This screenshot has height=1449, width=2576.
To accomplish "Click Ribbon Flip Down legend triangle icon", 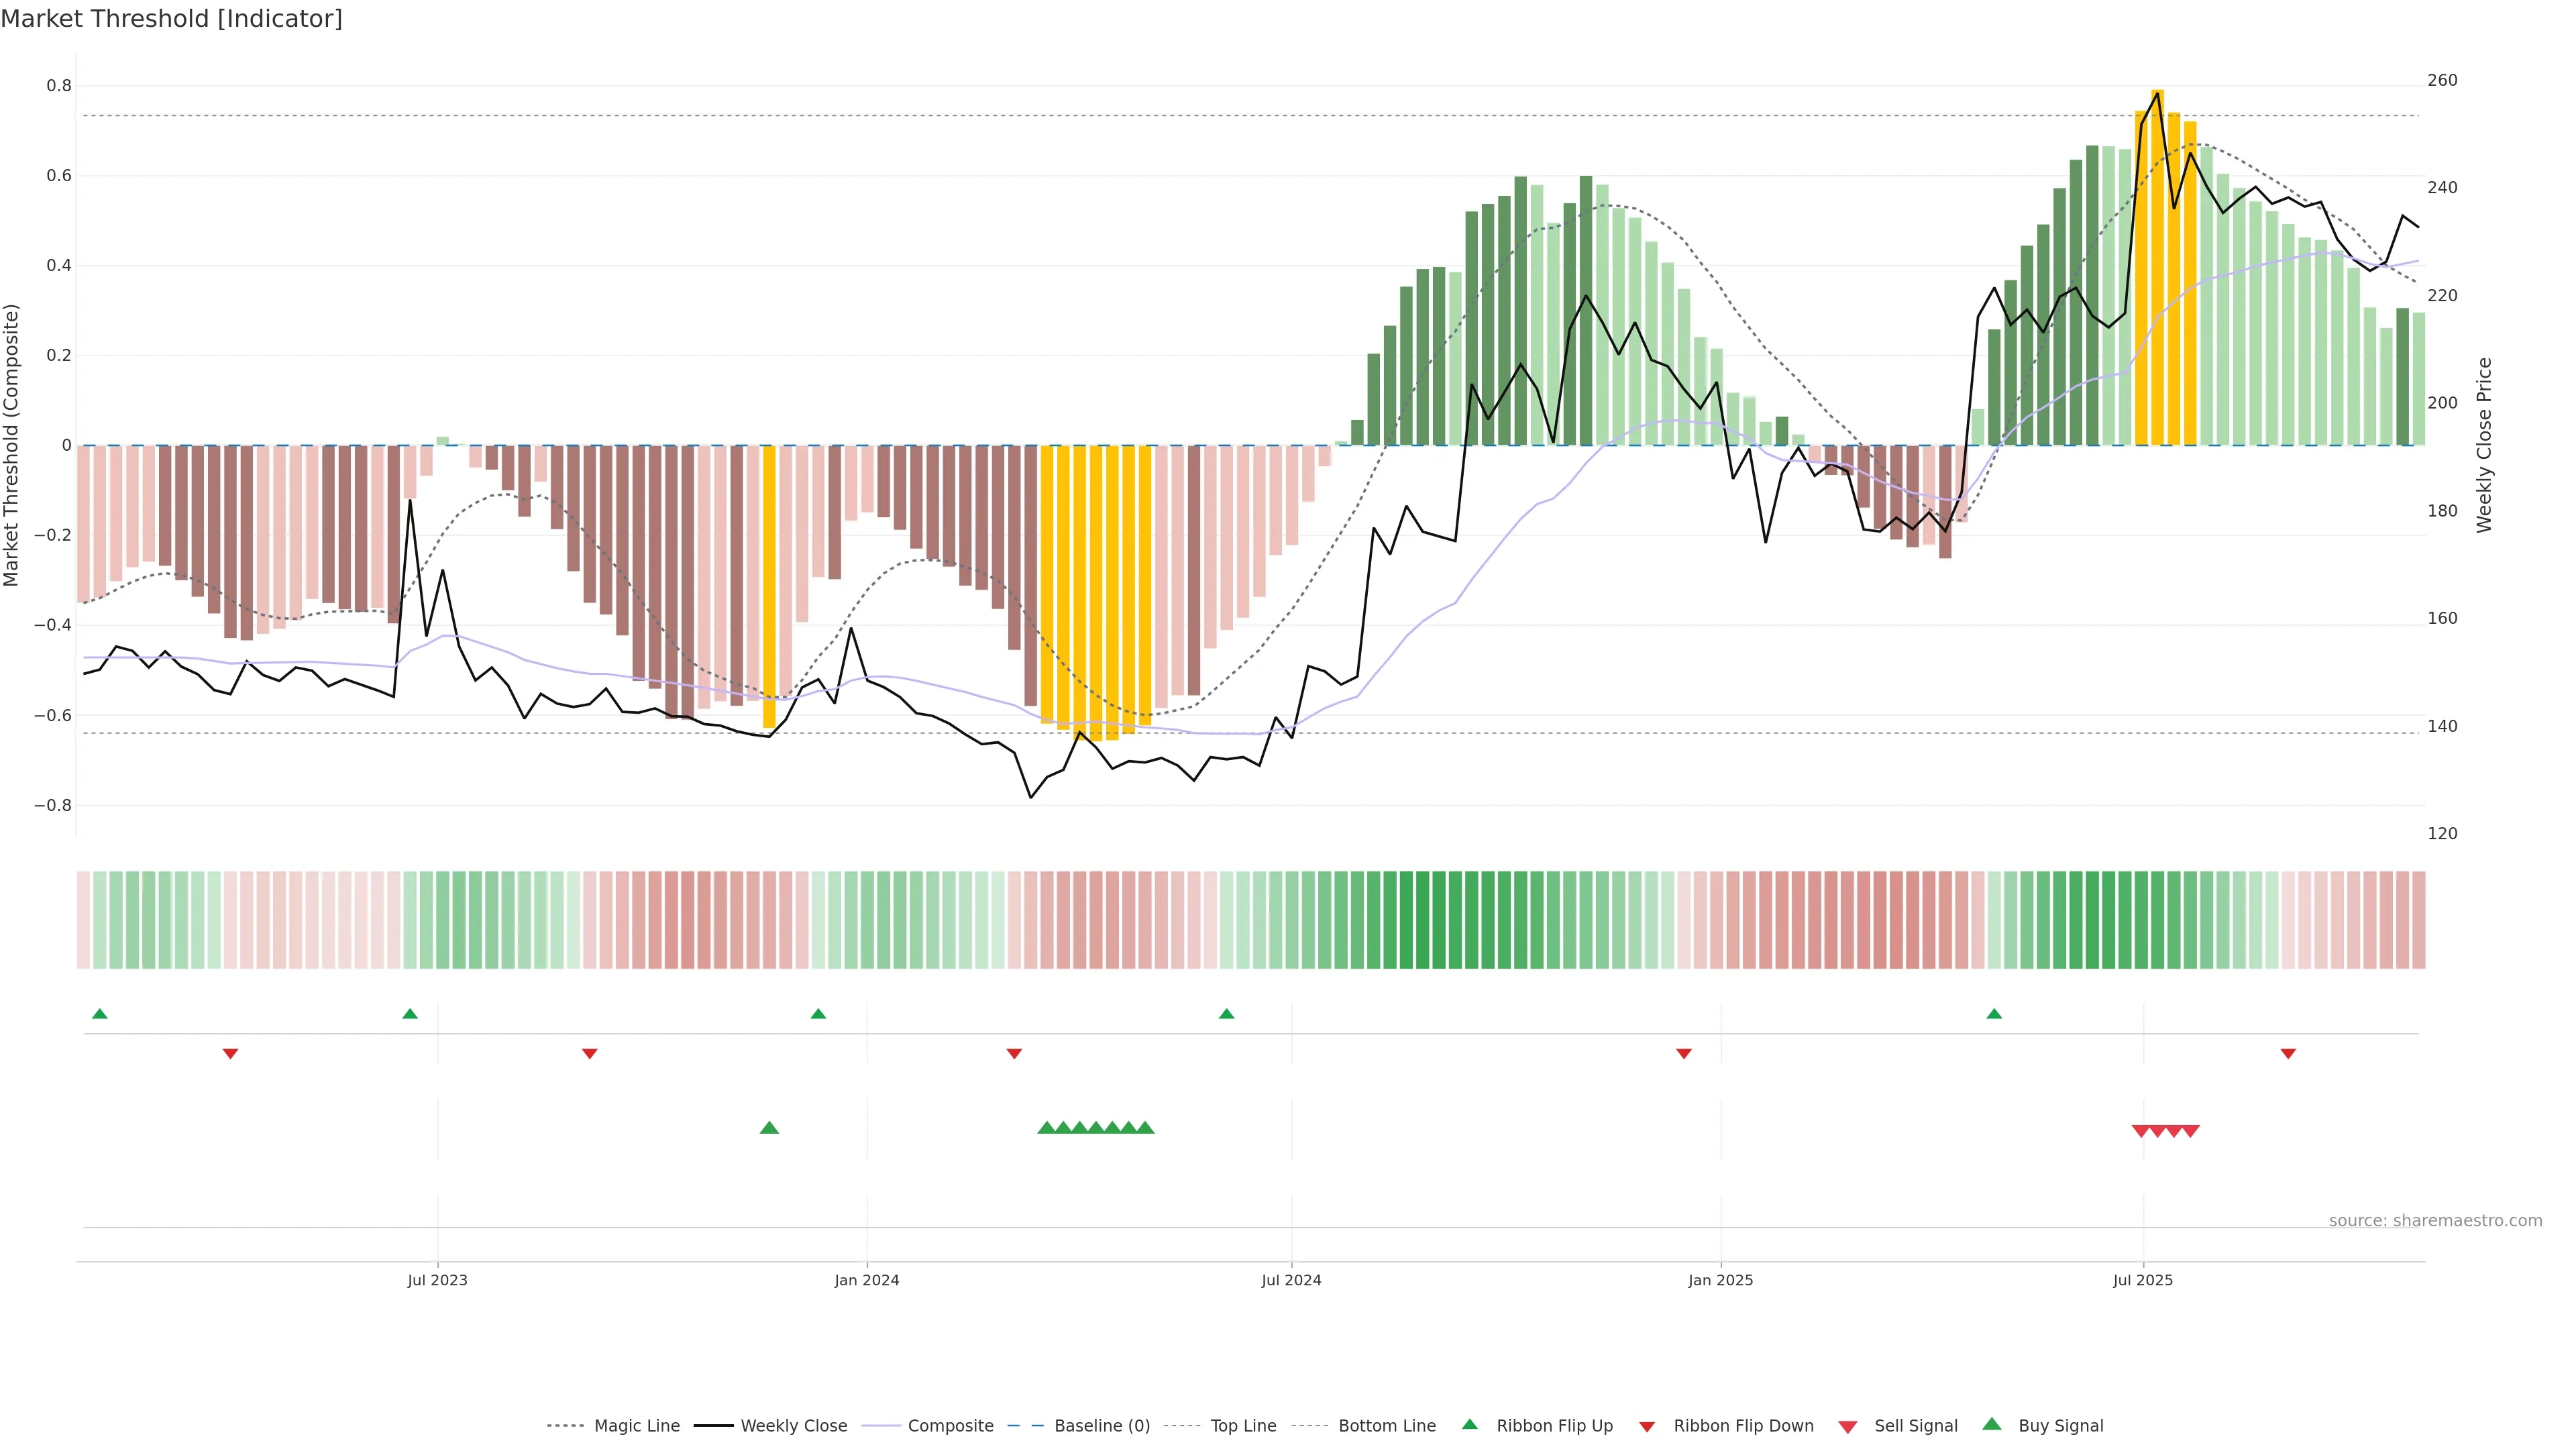I will [x=1647, y=1427].
